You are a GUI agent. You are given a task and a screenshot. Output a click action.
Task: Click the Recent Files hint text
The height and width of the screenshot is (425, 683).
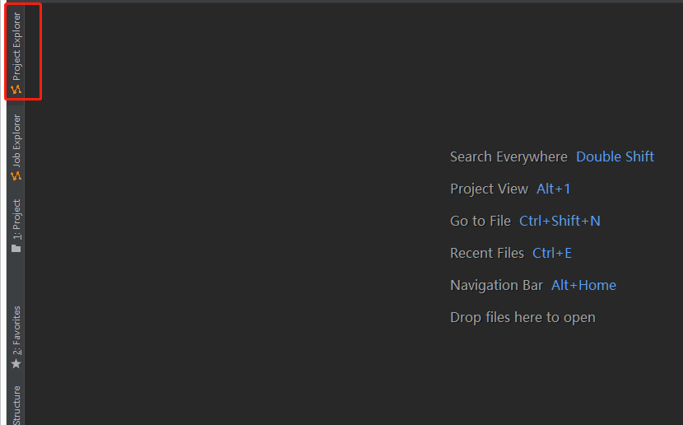coord(487,253)
